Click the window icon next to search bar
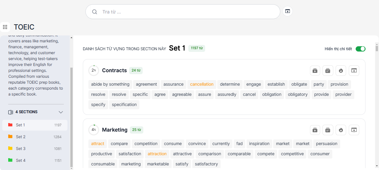This screenshot has width=379, height=170. point(288,11)
